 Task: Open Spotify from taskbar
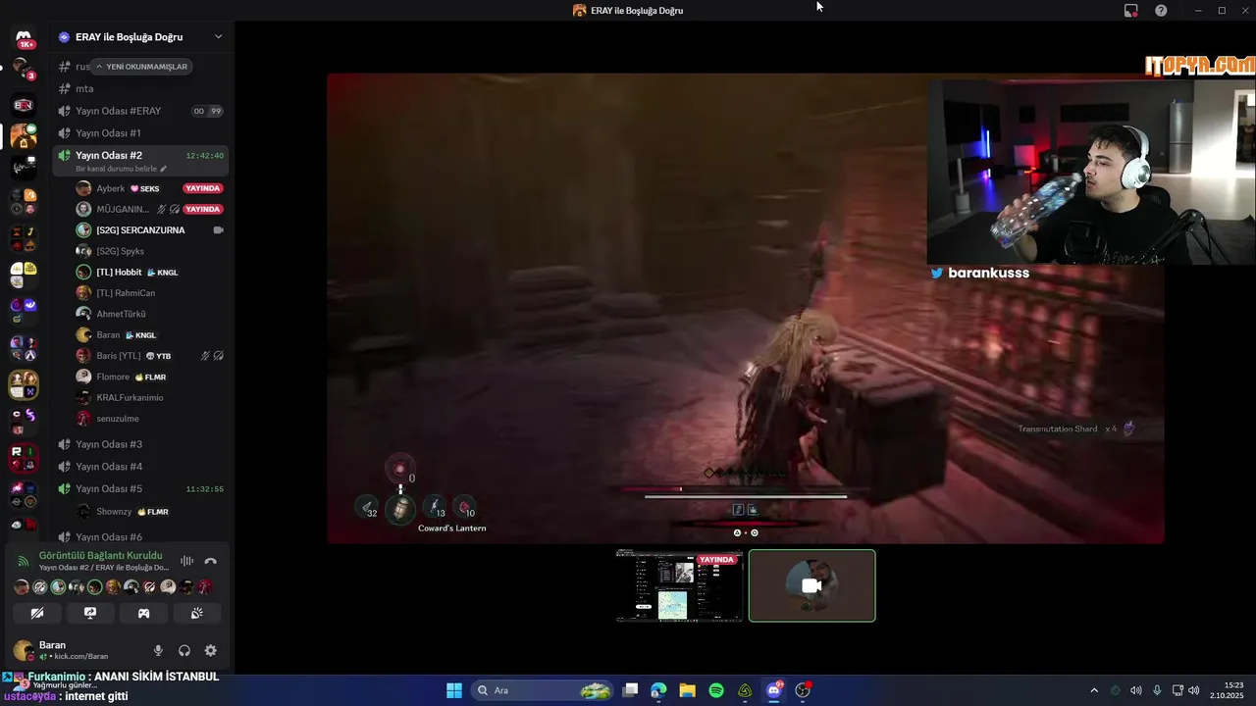[x=716, y=690]
